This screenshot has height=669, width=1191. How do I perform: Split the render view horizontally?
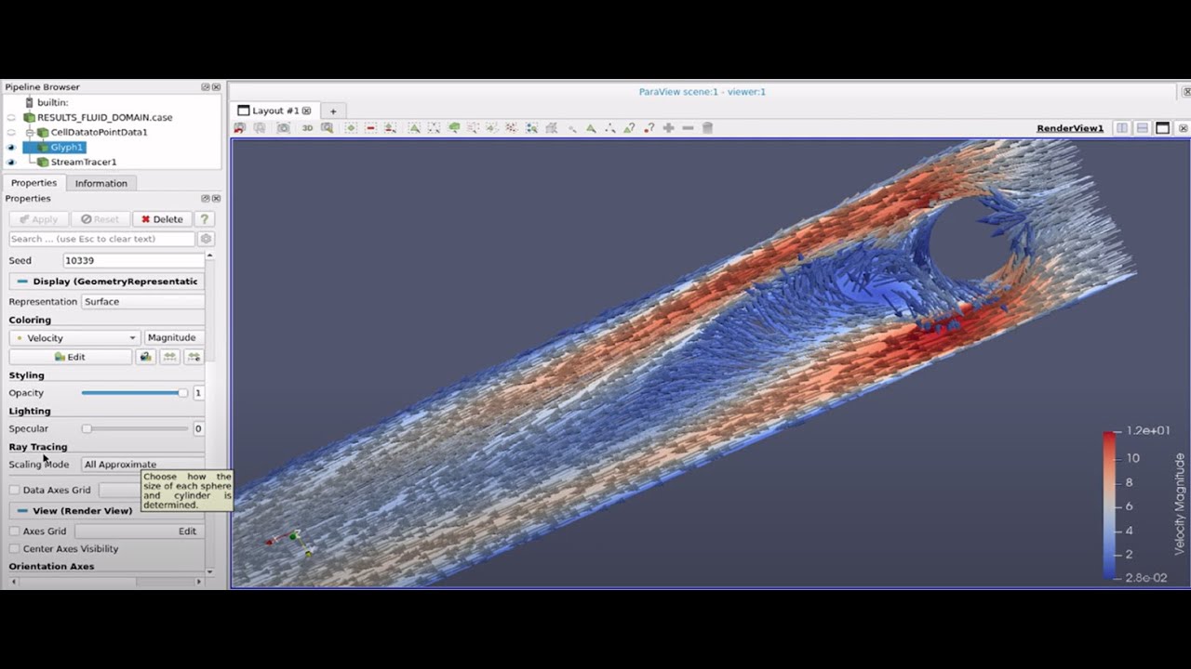click(1122, 128)
